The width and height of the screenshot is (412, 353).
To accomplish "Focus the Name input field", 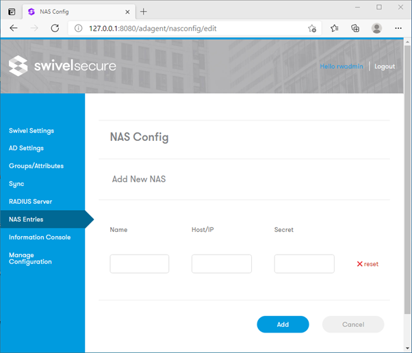I will [x=139, y=263].
